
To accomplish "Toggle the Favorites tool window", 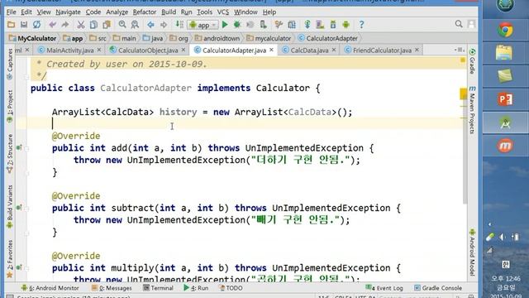I will point(10,259).
